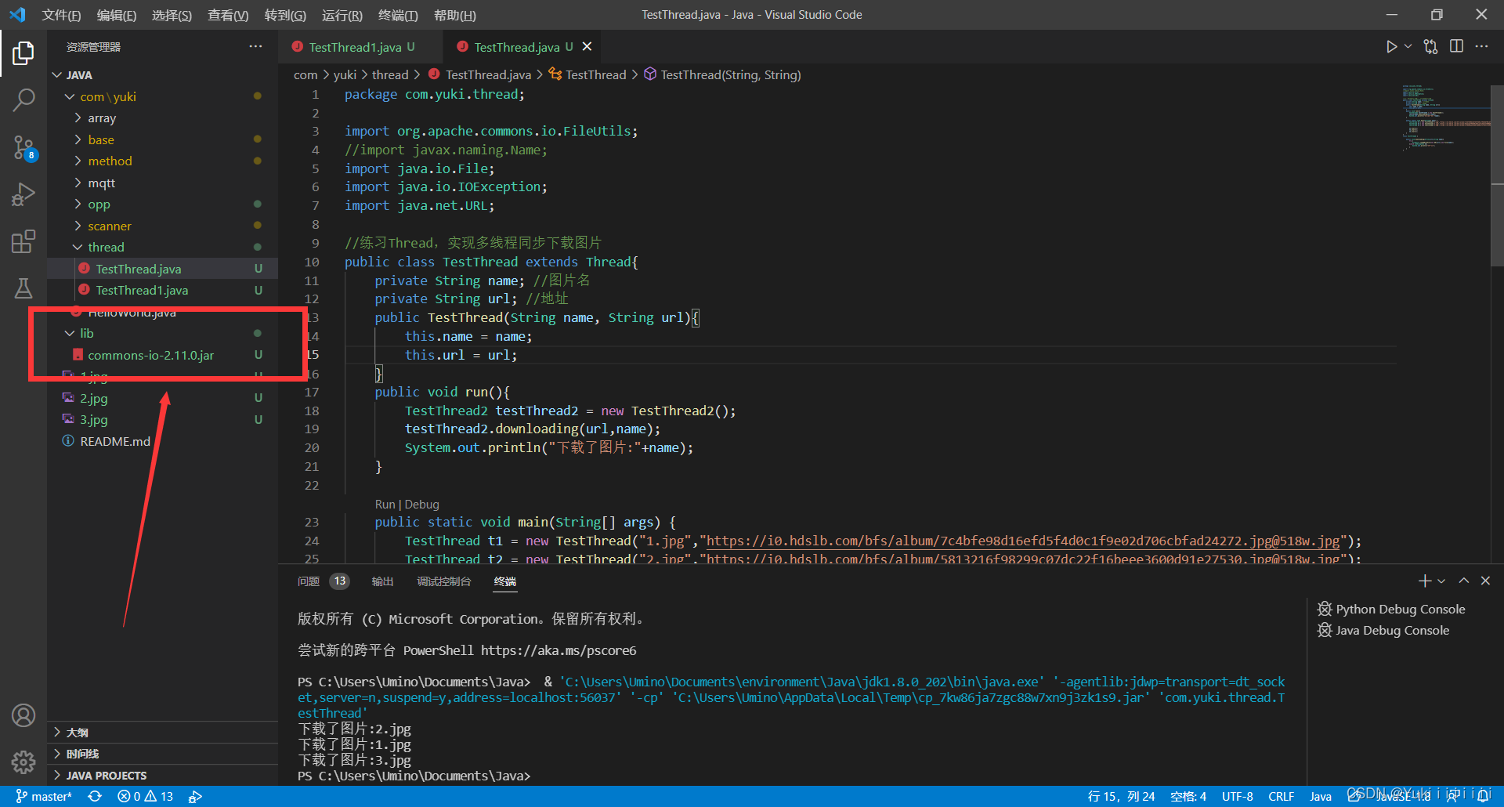Click Debug code lens above main method
This screenshot has height=807, width=1504.
click(x=422, y=505)
